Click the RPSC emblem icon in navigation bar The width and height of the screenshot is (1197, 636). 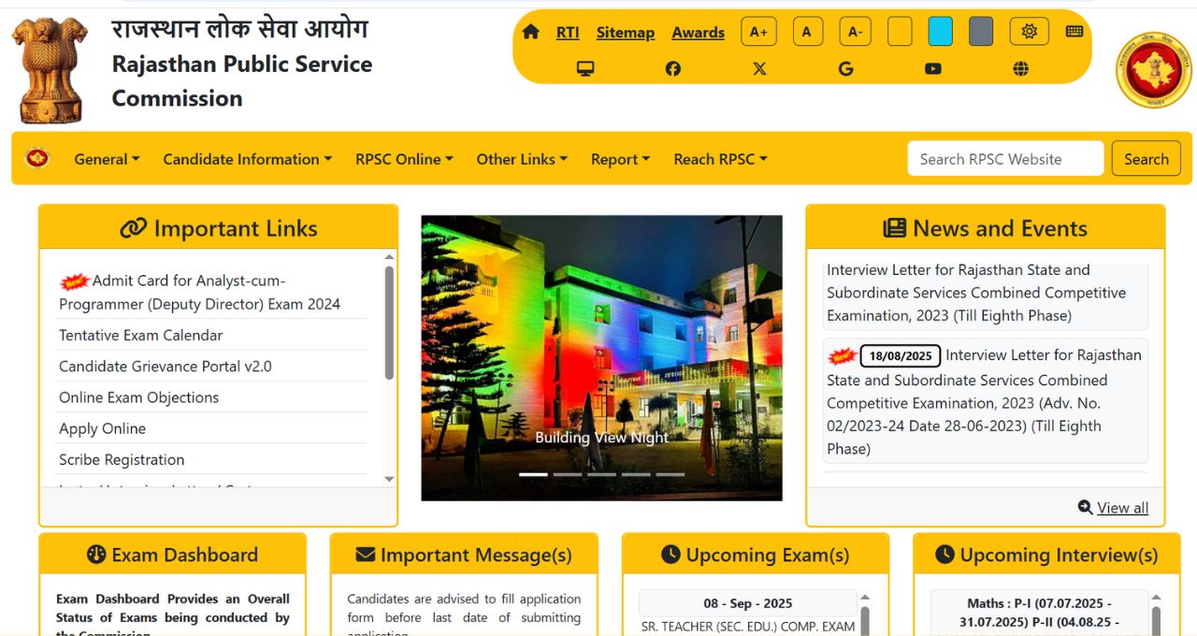37,158
